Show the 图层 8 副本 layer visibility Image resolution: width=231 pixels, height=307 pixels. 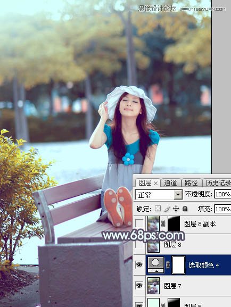(x=139, y=223)
